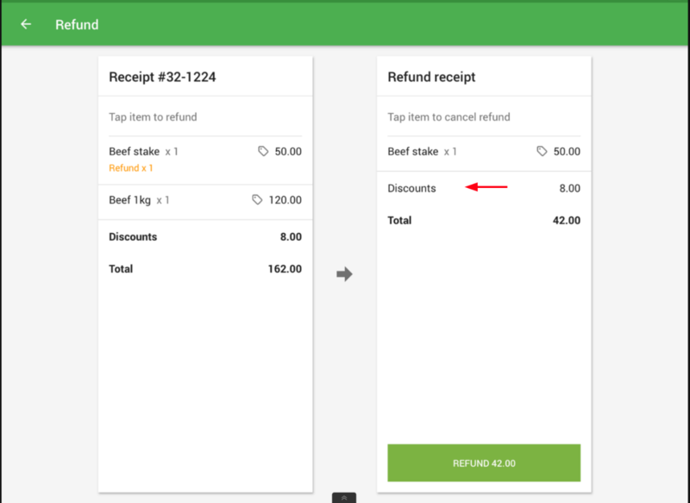Select the Receipt #32-1224 heading
This screenshot has width=690, height=503.
(162, 77)
